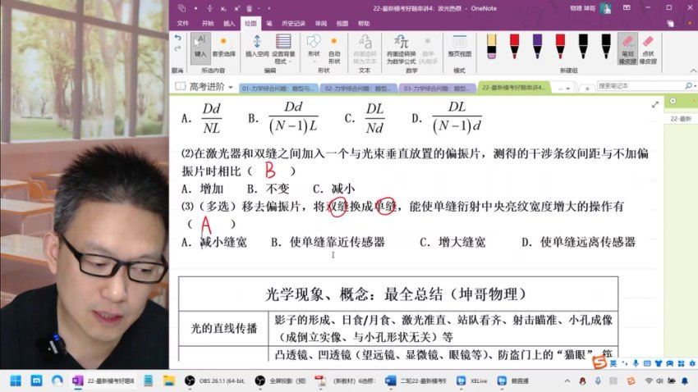Show hidden tray icons chevron

[x=567, y=381]
